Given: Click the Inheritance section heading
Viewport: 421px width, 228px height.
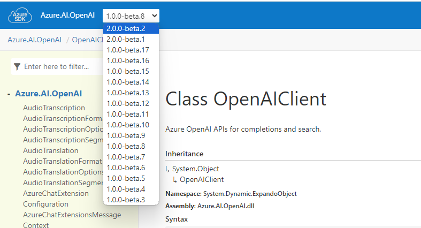Looking at the screenshot, I should (185, 154).
